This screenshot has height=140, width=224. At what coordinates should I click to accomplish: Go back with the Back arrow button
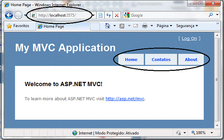[9, 15]
